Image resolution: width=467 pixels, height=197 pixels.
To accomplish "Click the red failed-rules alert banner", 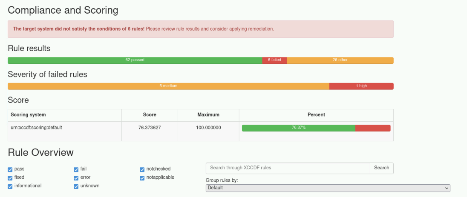I will (200, 29).
